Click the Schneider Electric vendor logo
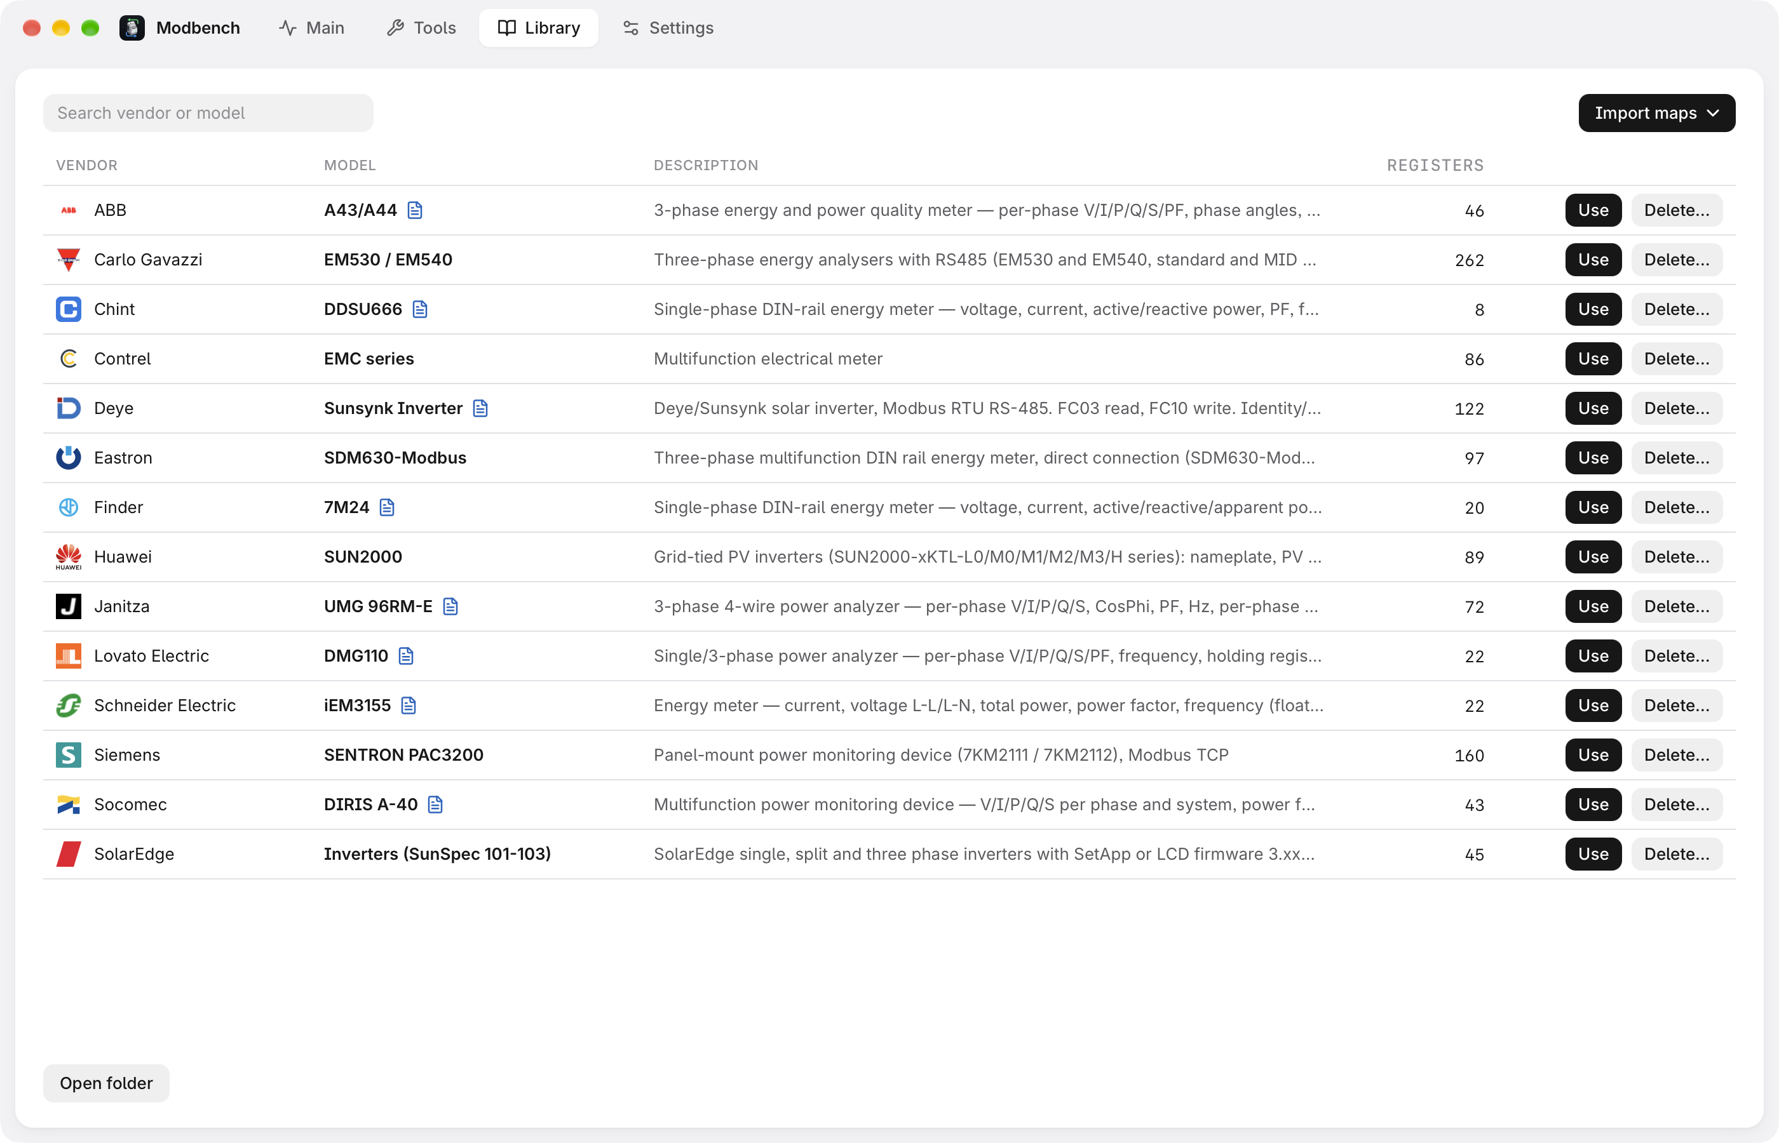Screen dimensions: 1779x1143 click(x=69, y=705)
